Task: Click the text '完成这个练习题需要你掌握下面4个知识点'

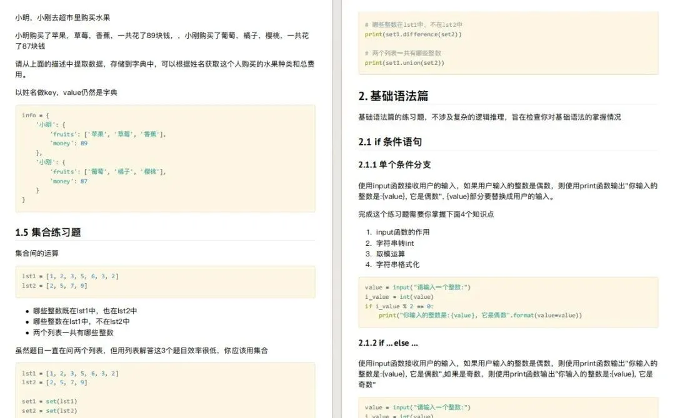Action: 426,214
